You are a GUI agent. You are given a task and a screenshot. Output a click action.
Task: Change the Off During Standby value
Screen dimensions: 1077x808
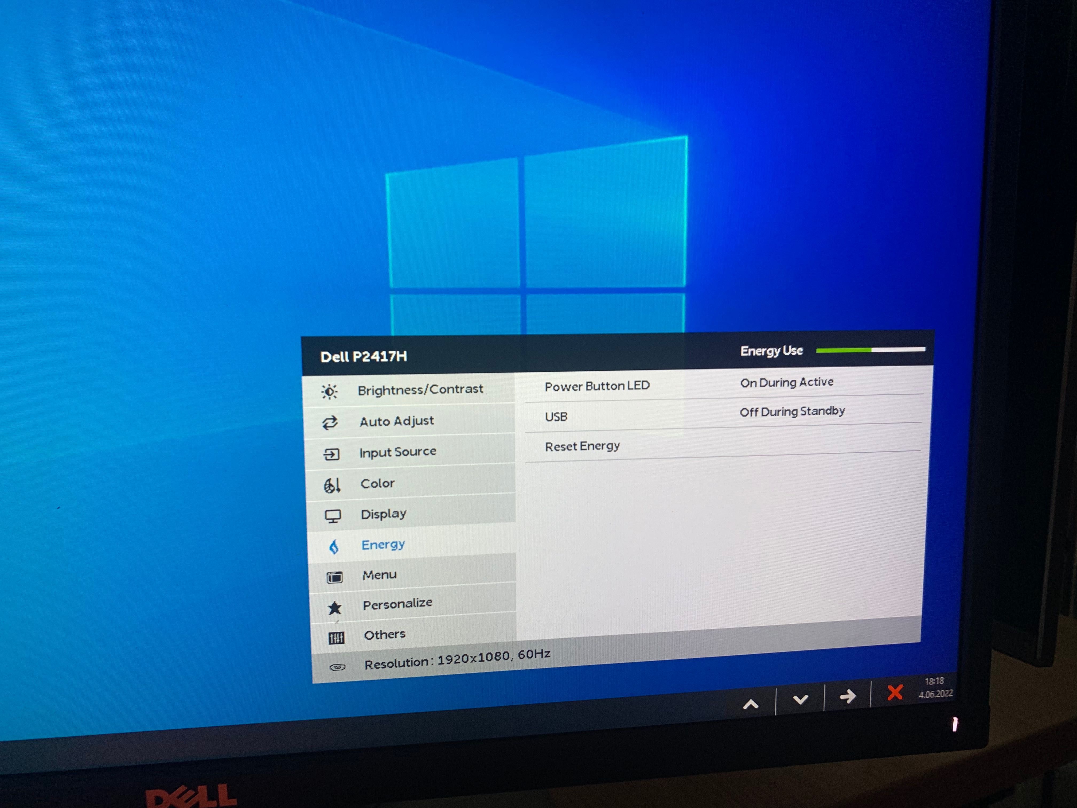pyautogui.click(x=792, y=411)
